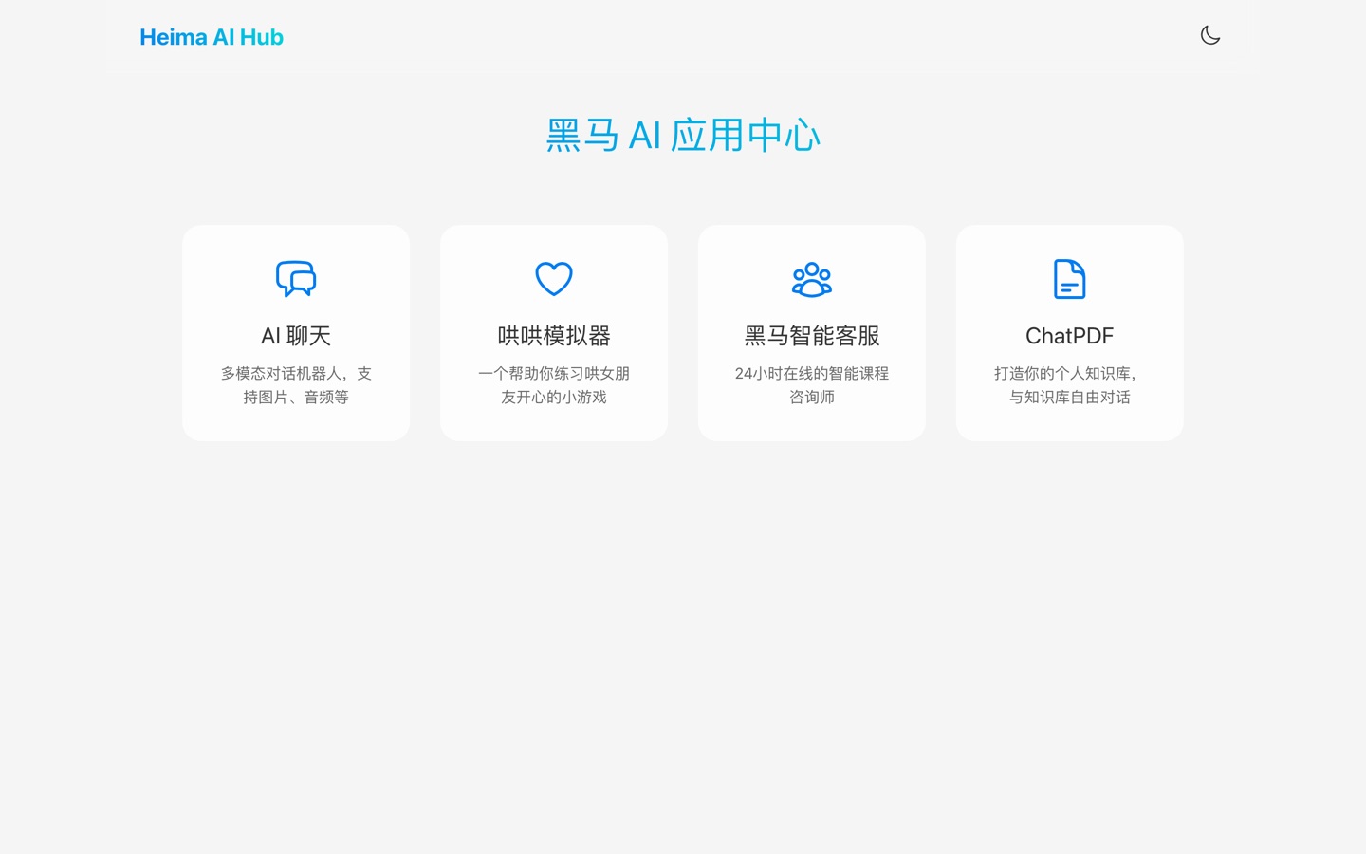
Task: Click the document icon for ChatPDF
Action: pos(1070,279)
